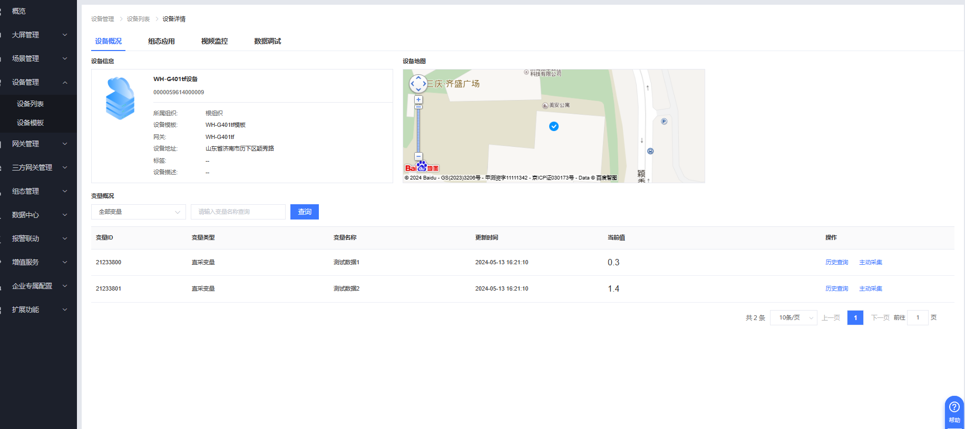Open 历史查询 for variable 21233800
The width and height of the screenshot is (965, 429).
coord(836,262)
